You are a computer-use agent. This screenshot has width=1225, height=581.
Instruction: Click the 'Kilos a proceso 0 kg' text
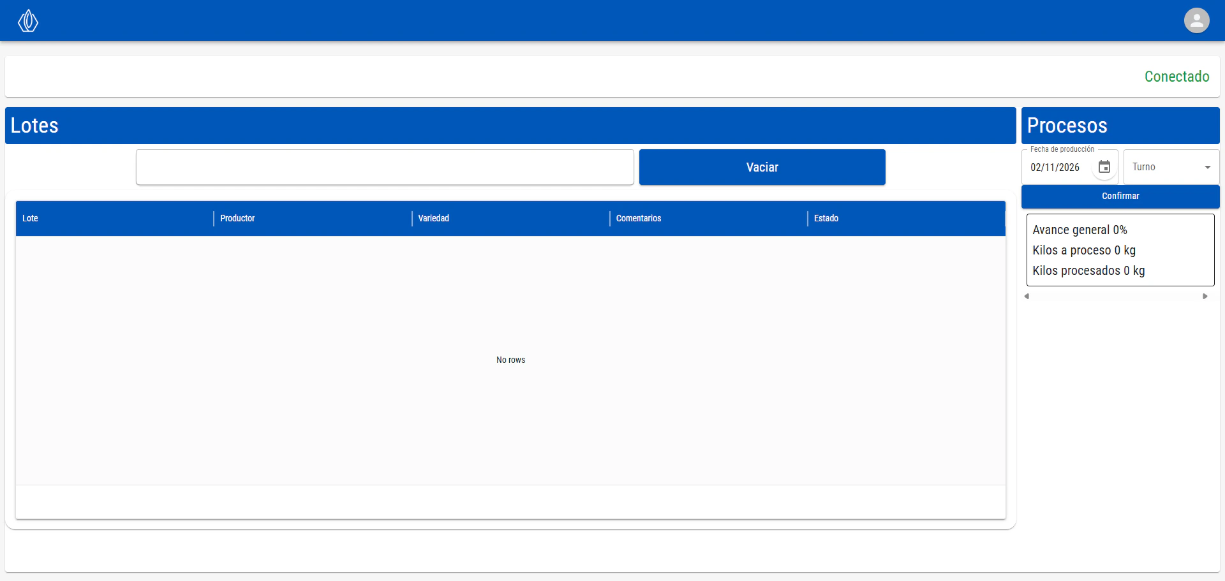[1084, 250]
